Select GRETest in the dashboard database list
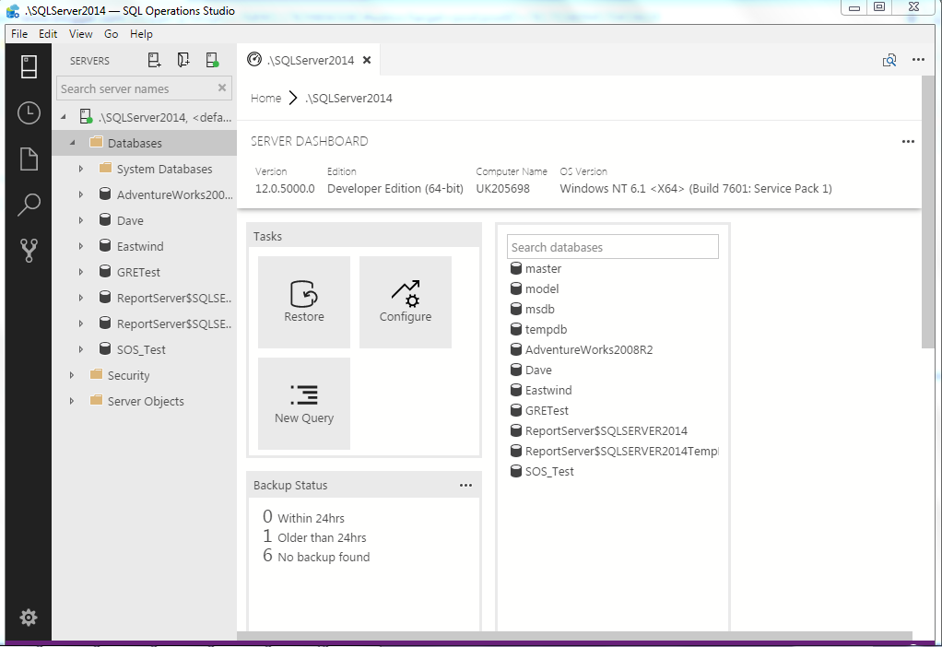 click(547, 411)
